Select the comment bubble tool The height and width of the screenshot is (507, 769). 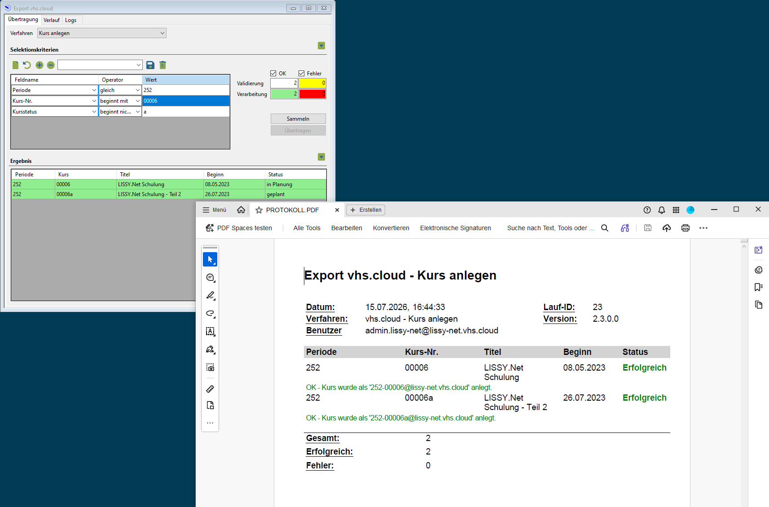pos(210,278)
